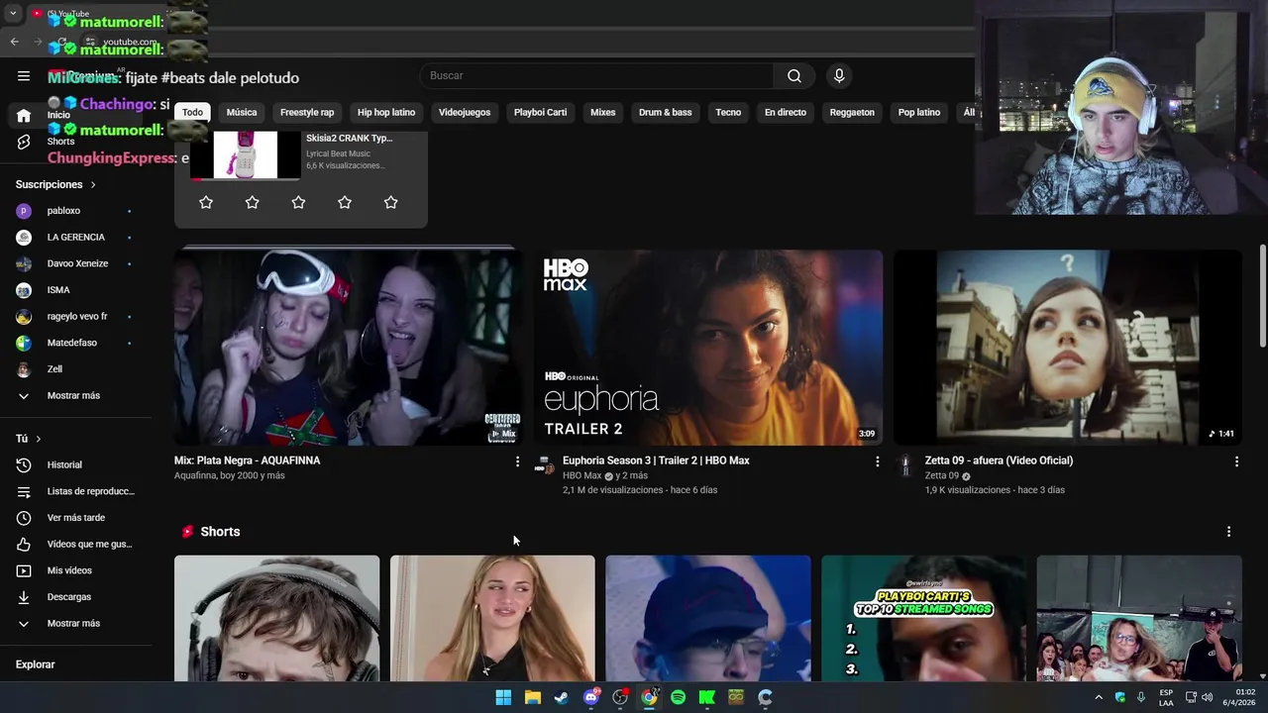Rate the Skisia2 video five stars
Image resolution: width=1268 pixels, height=713 pixels.
[391, 202]
